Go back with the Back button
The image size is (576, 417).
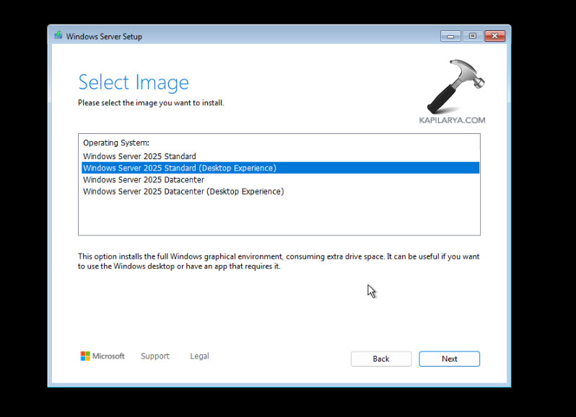381,359
